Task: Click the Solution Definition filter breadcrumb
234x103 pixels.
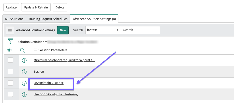Action: tap(57, 42)
